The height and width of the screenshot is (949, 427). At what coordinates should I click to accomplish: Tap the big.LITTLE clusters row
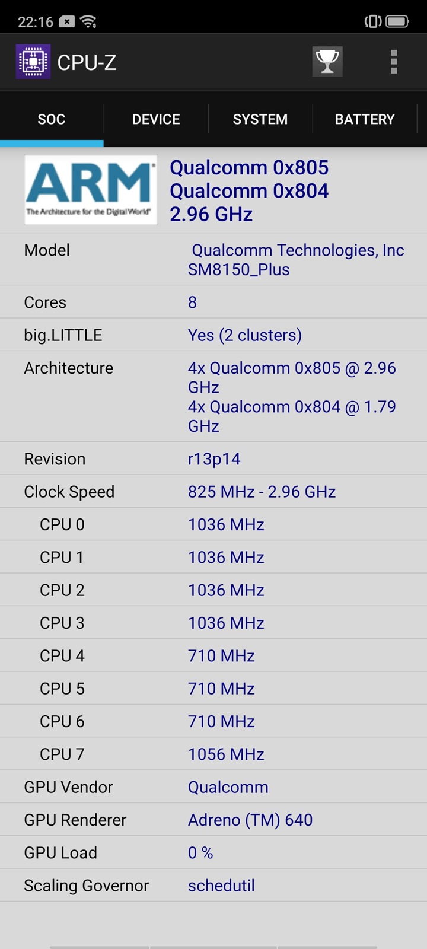click(213, 335)
